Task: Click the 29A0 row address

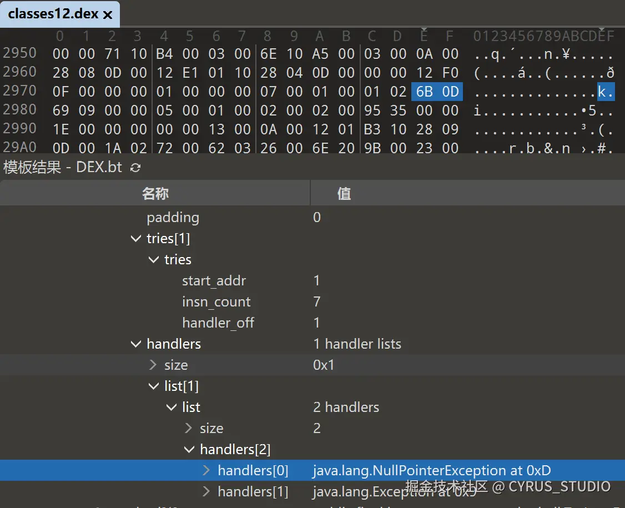Action: (x=19, y=147)
